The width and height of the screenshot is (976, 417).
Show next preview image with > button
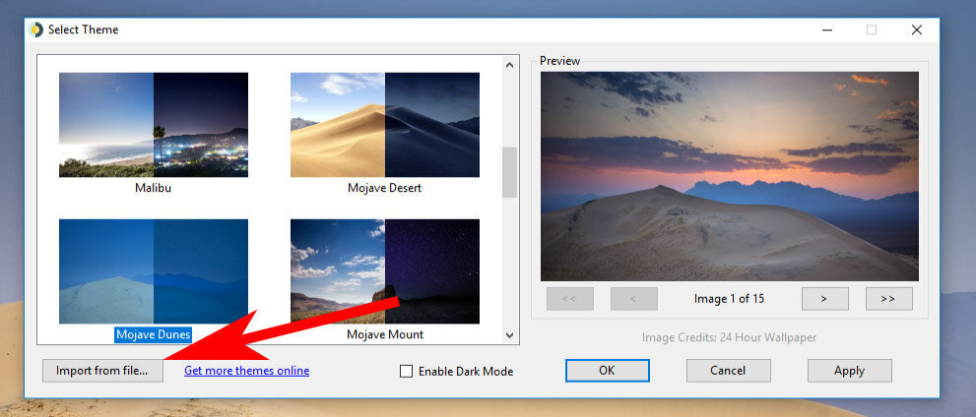[824, 298]
